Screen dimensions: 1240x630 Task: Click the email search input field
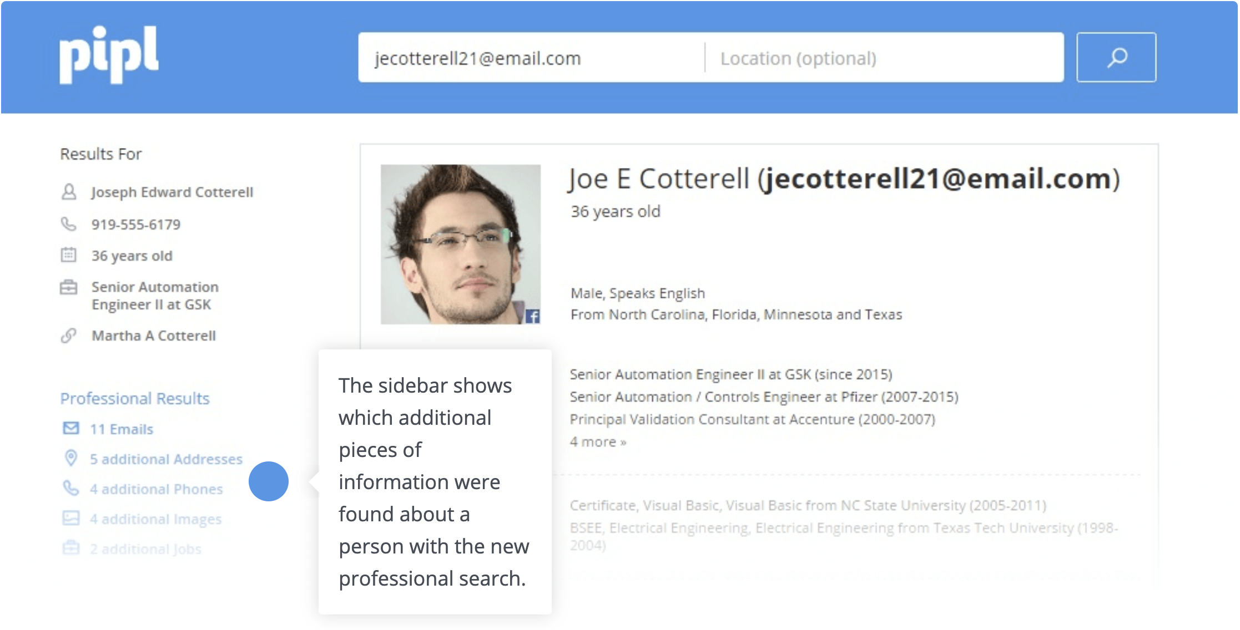(x=530, y=58)
